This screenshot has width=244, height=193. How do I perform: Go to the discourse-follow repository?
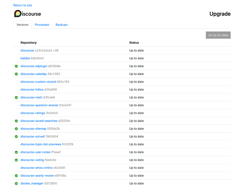(32, 90)
